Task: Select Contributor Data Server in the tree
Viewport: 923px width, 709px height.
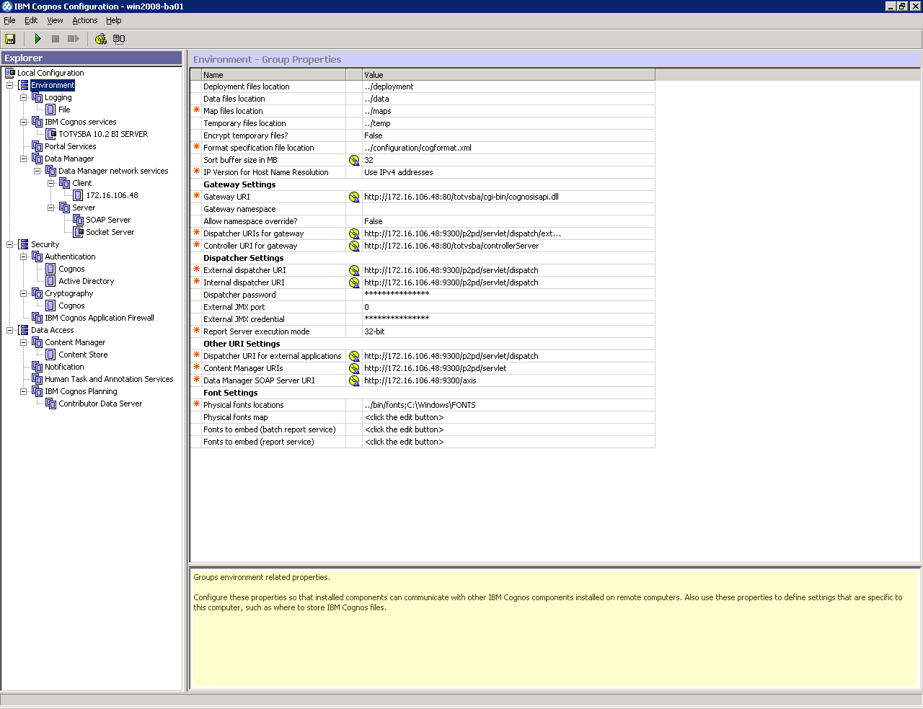Action: pyautogui.click(x=100, y=403)
